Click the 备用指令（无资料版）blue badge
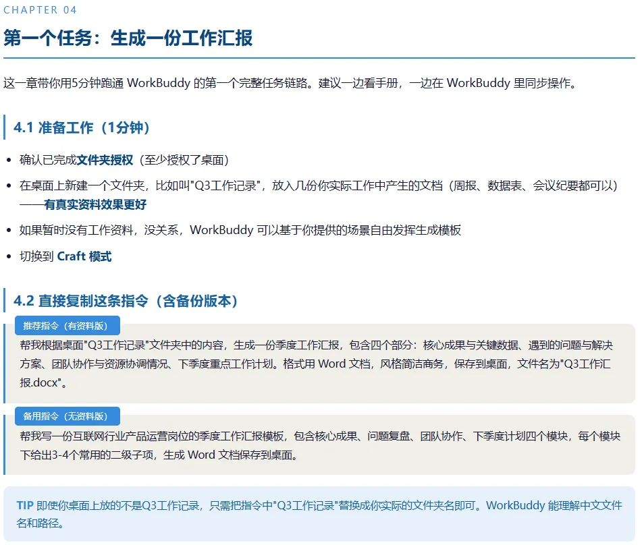Screen dimensions: 644x545 (x=68, y=416)
